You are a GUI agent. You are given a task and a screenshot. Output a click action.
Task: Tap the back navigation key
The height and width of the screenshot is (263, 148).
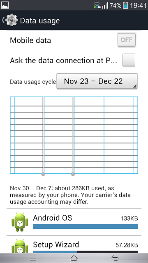pyautogui.click(x=115, y=258)
